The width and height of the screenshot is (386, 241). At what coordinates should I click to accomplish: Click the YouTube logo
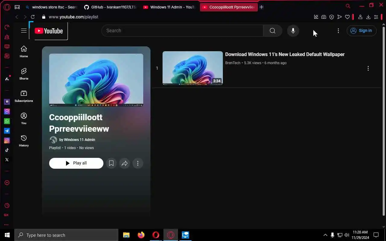49,31
